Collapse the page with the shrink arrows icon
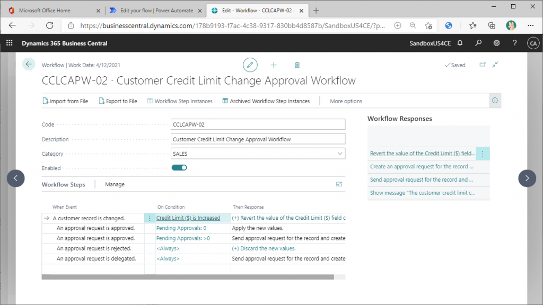The height and width of the screenshot is (305, 543). (495, 65)
